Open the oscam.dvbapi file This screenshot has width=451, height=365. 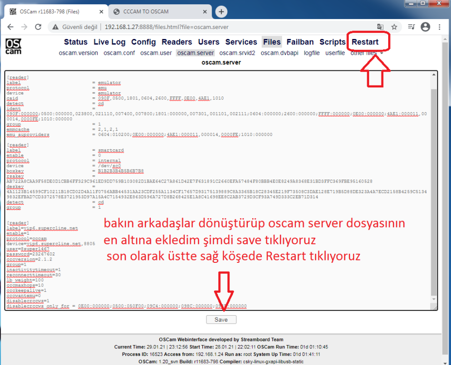tap(280, 53)
